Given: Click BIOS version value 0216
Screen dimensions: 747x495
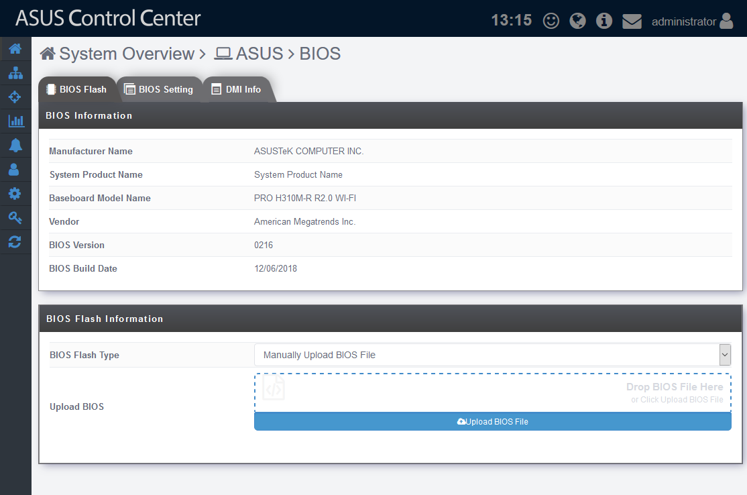Looking at the screenshot, I should click(264, 245).
